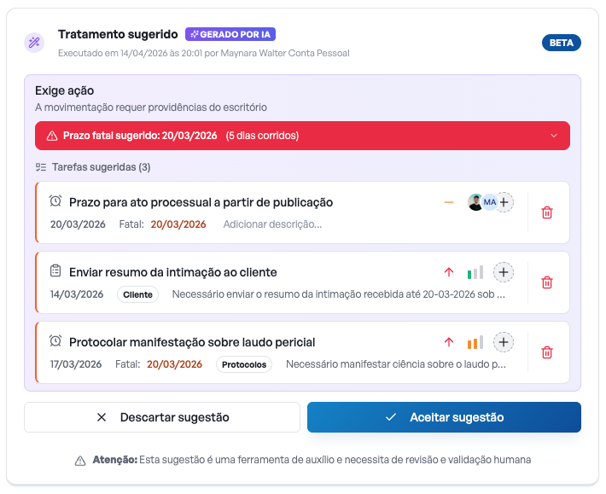
Task: Click the Protocolos tag
Action: coord(244,364)
